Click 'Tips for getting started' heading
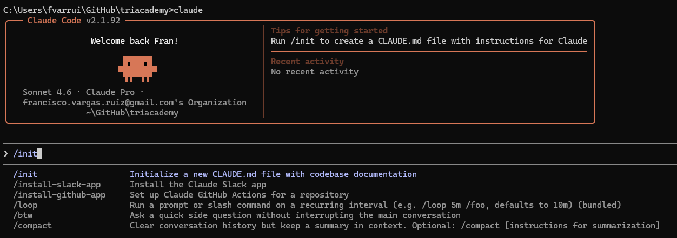 [x=329, y=31]
